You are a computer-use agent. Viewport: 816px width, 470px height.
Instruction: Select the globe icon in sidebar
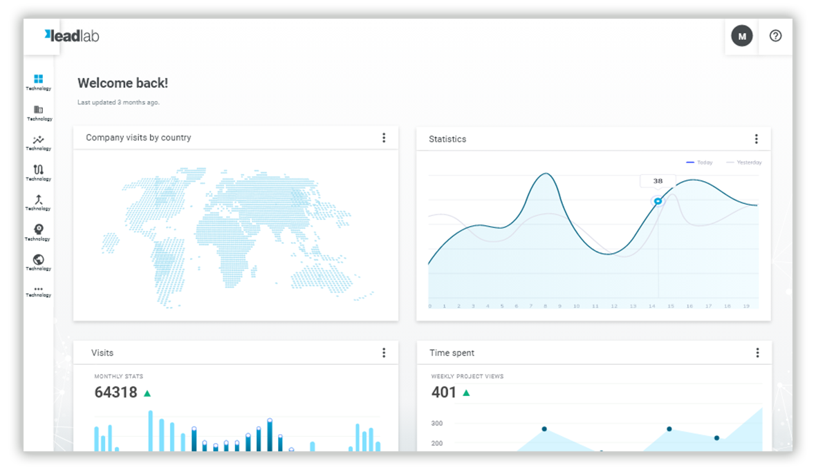pos(38,258)
